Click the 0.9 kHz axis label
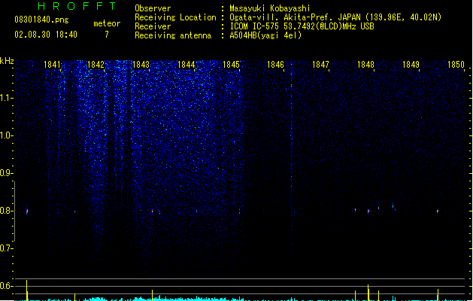Screen dimensions: 473x301 point(6,173)
